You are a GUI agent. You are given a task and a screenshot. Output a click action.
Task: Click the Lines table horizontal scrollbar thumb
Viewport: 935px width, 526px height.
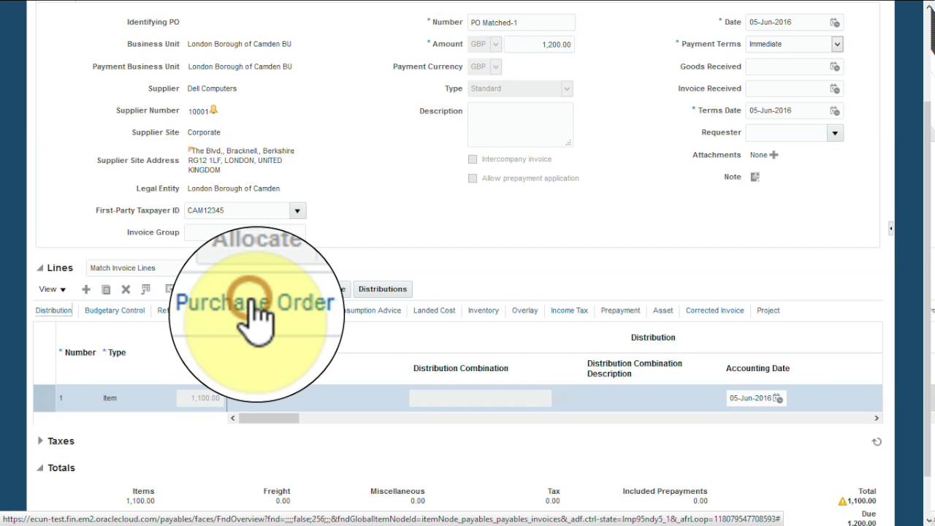[269, 418]
